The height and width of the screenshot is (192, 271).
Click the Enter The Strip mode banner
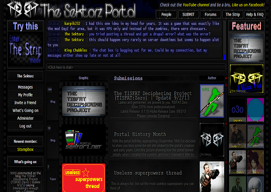pos(25,50)
